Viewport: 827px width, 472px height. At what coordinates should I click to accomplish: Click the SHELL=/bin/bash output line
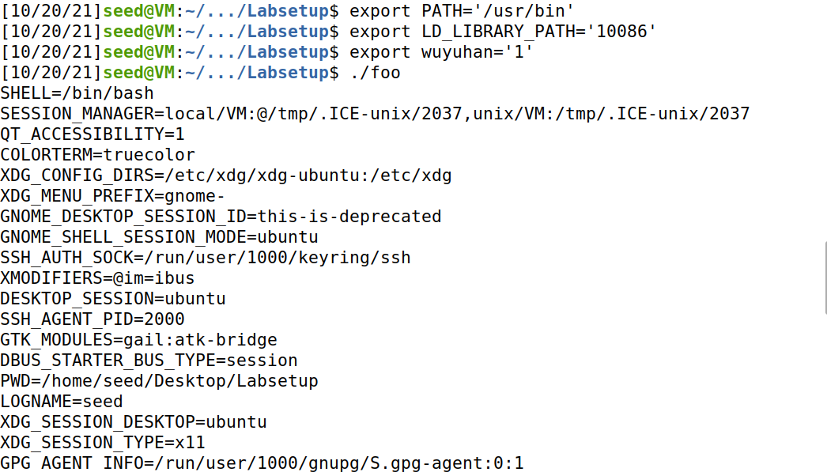click(77, 93)
